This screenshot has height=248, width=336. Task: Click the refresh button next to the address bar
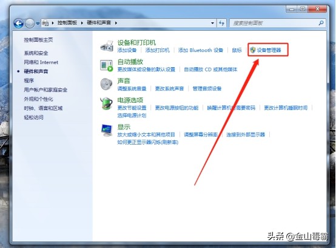coord(221,23)
